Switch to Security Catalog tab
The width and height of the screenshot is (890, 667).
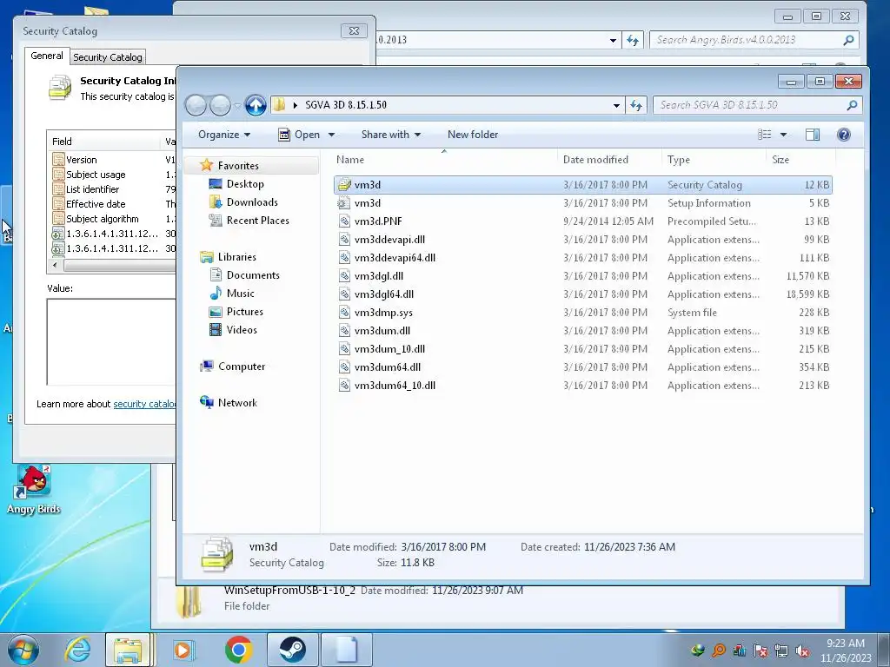(x=107, y=57)
